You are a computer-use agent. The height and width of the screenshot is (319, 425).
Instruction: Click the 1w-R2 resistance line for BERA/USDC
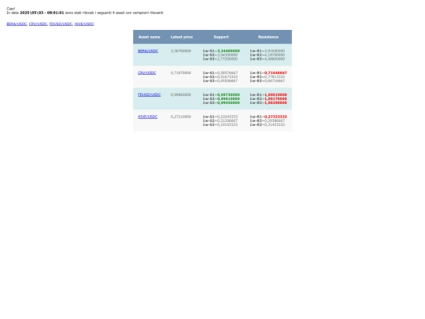point(268,55)
